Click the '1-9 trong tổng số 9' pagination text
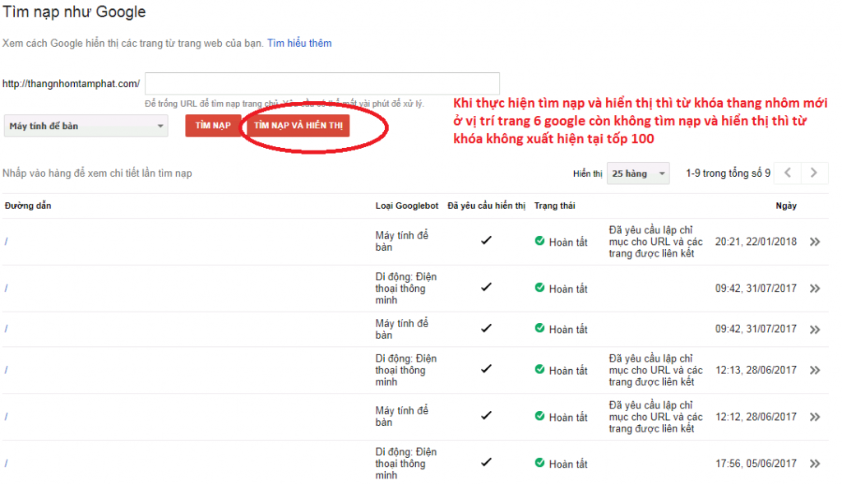 (728, 173)
